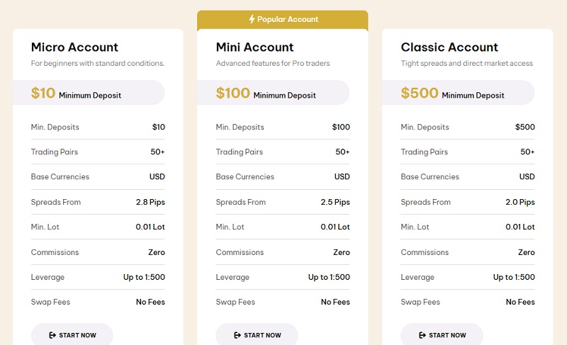Screen dimensions: 567x345
Task: Select the $100 Minimum Deposit pill
Action: (274, 93)
